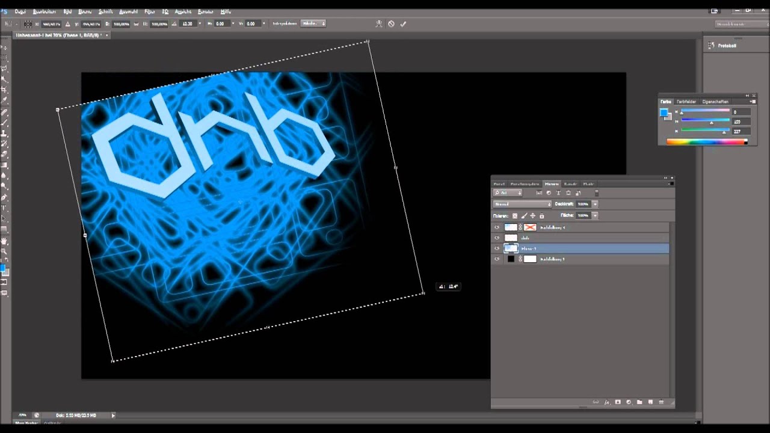
Task: Hide the top fill layer with eye icon
Action: [x=497, y=227]
